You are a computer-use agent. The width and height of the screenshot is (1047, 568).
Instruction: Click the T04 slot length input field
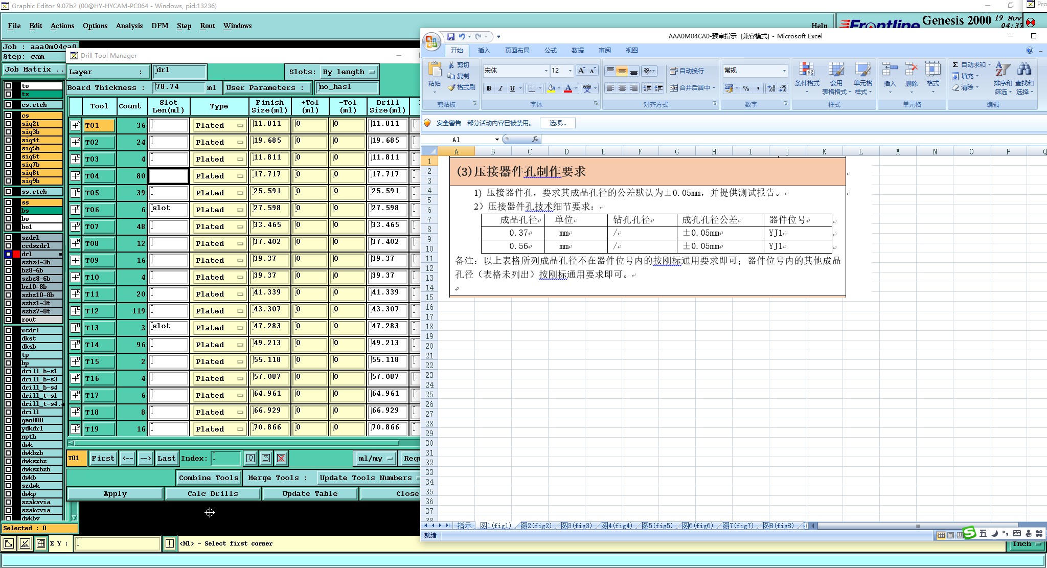169,176
